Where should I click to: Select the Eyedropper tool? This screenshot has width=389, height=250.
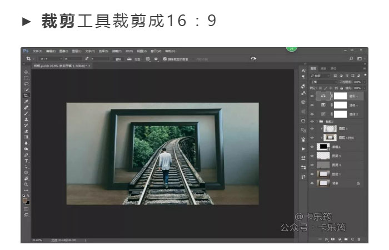pyautogui.click(x=26, y=102)
